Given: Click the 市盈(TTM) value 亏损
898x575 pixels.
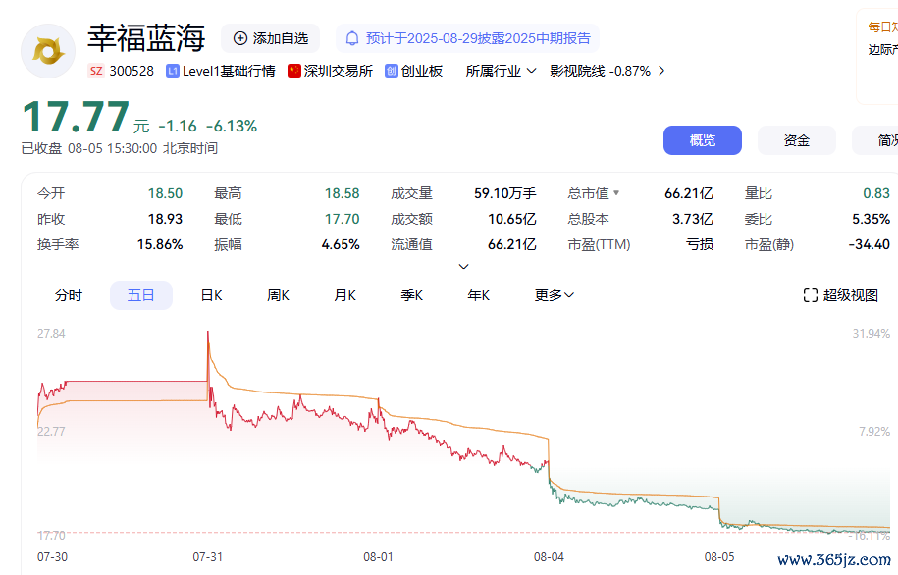Looking at the screenshot, I should 700,245.
